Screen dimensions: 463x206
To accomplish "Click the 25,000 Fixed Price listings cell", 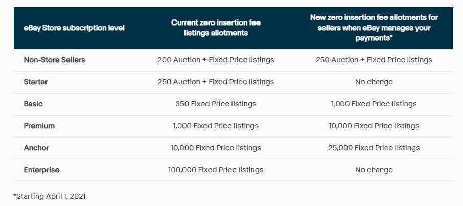I will pos(374,148).
